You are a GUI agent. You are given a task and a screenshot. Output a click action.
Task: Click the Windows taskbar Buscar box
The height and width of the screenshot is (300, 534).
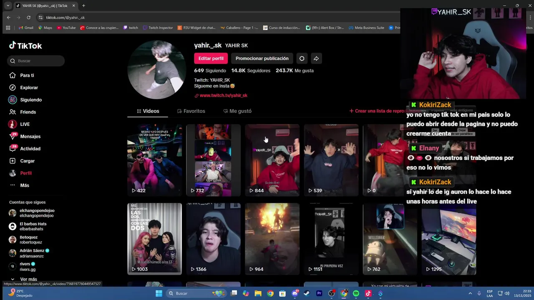[x=196, y=293]
